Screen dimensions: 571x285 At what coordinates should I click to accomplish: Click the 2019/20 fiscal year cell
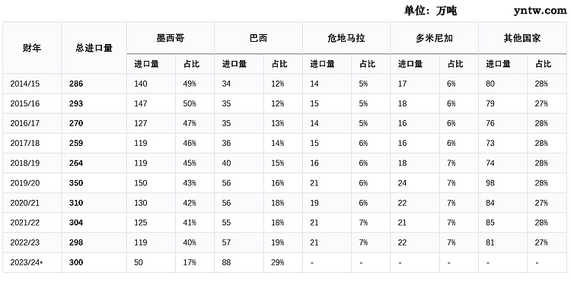[x=32, y=183]
